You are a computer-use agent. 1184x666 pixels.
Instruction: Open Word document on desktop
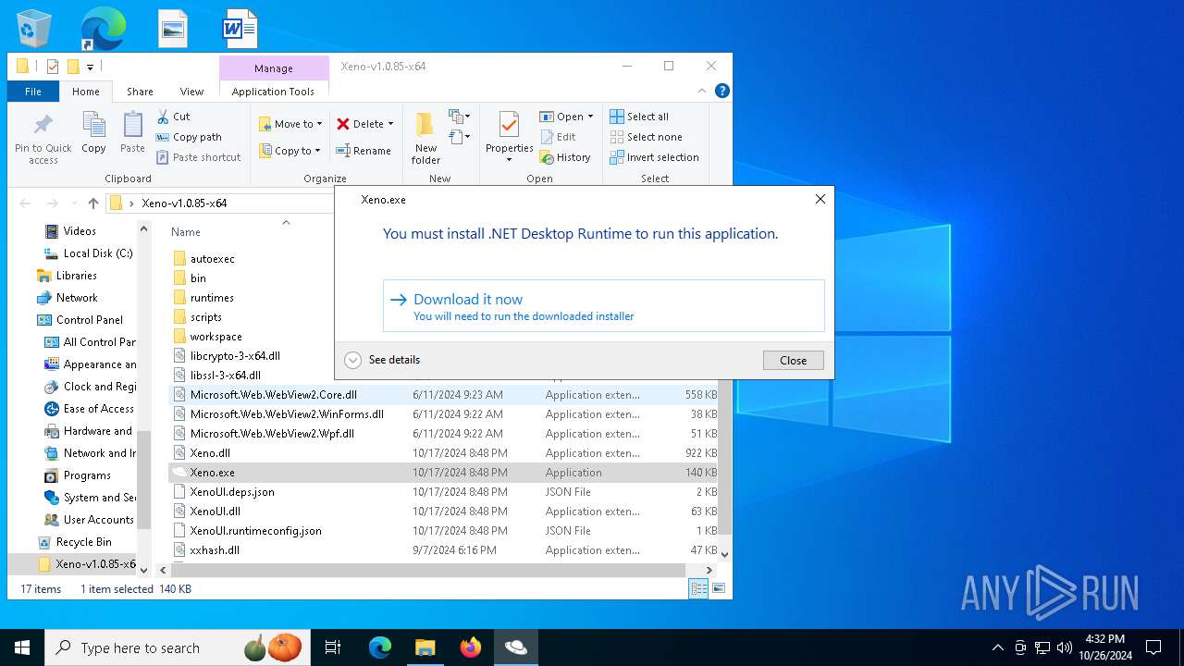[x=240, y=29]
